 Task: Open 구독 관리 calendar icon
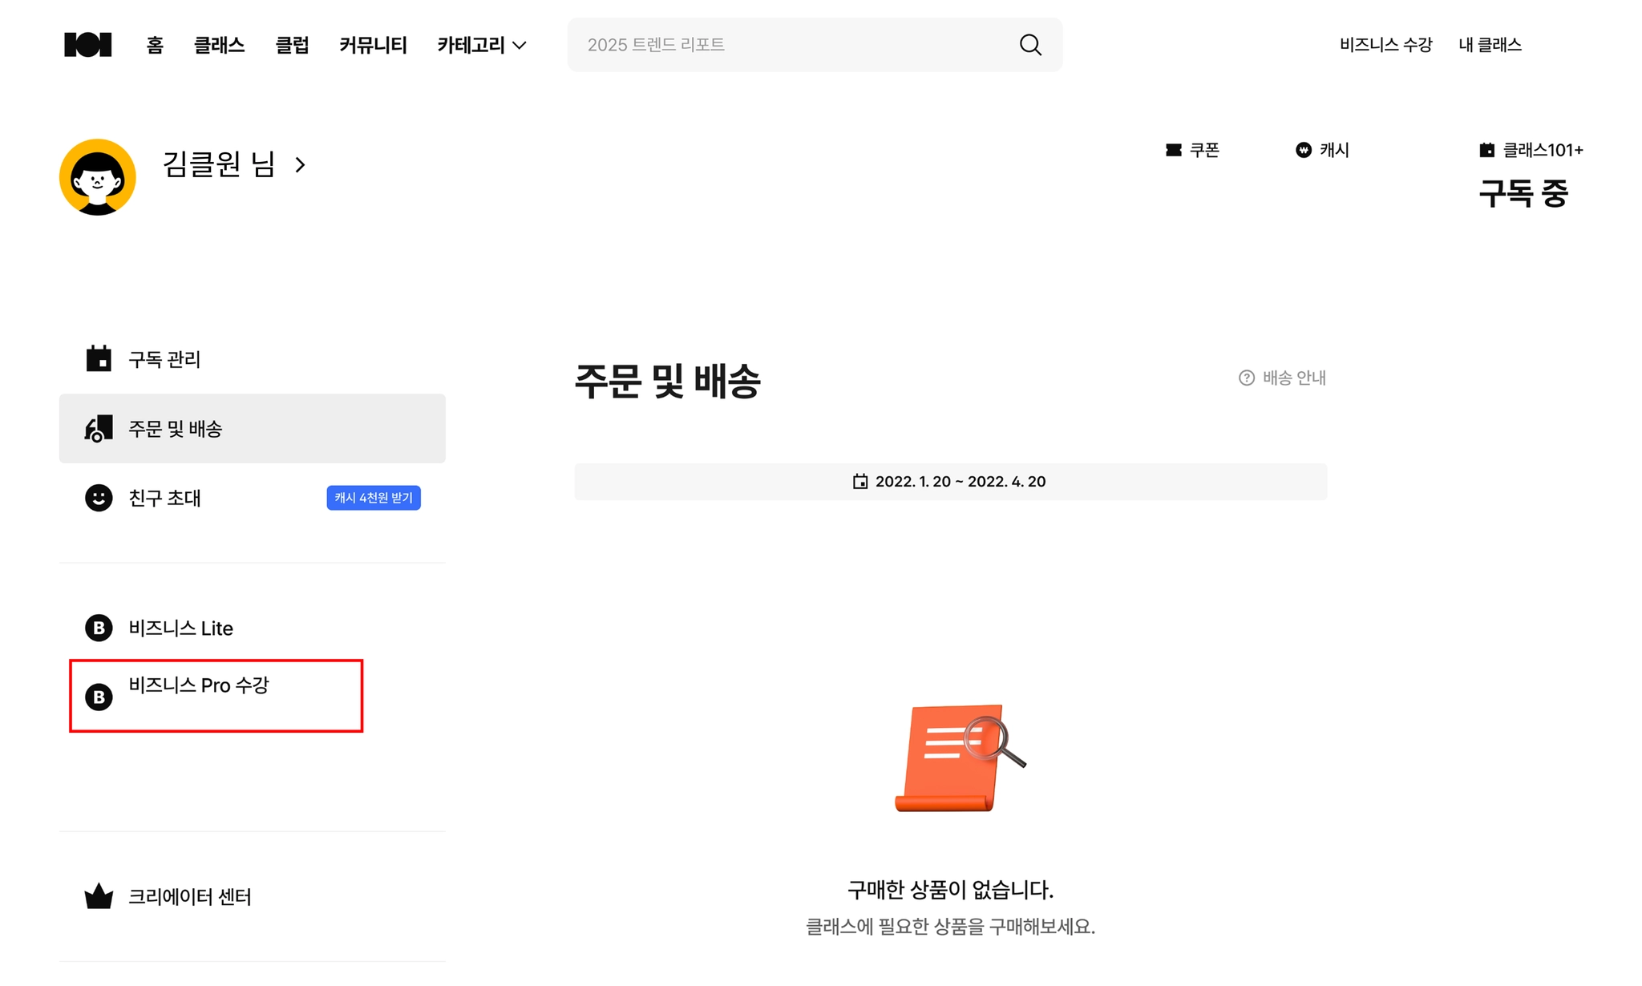(99, 359)
